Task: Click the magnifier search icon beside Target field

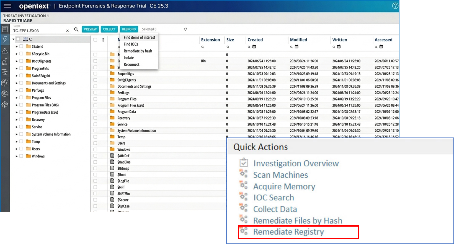Action: (x=76, y=29)
